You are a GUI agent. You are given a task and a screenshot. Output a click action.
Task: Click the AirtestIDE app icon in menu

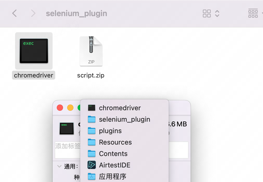pyautogui.click(x=92, y=165)
